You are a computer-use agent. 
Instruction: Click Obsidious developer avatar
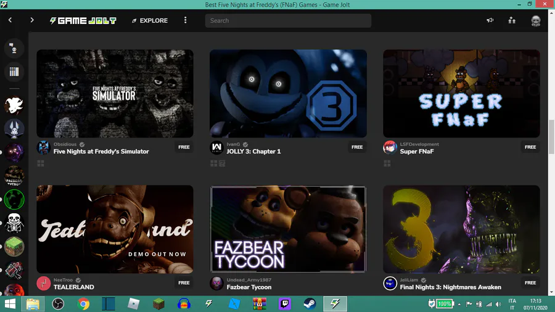point(44,147)
